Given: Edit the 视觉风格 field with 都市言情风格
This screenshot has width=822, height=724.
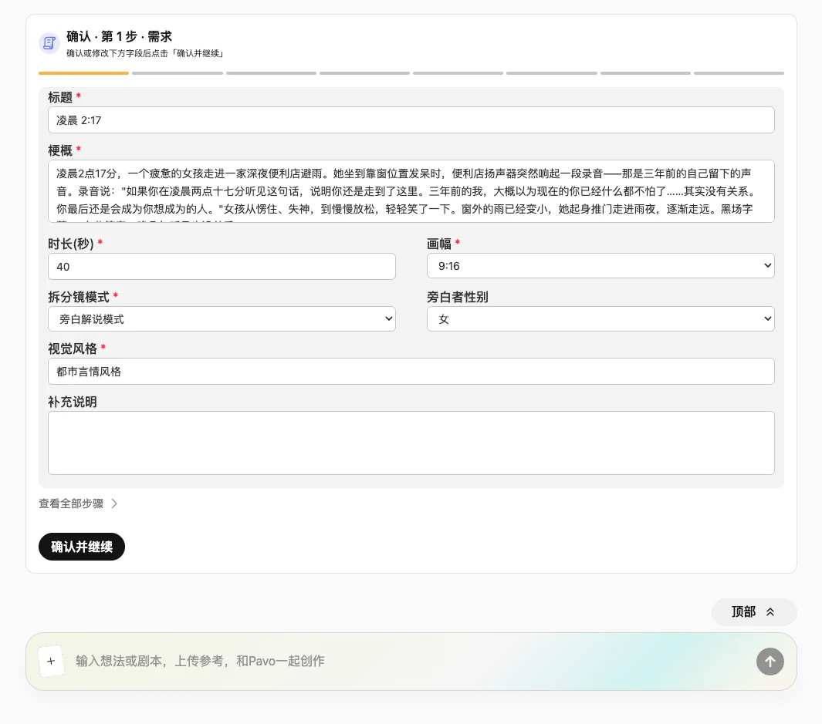Looking at the screenshot, I should coord(411,372).
